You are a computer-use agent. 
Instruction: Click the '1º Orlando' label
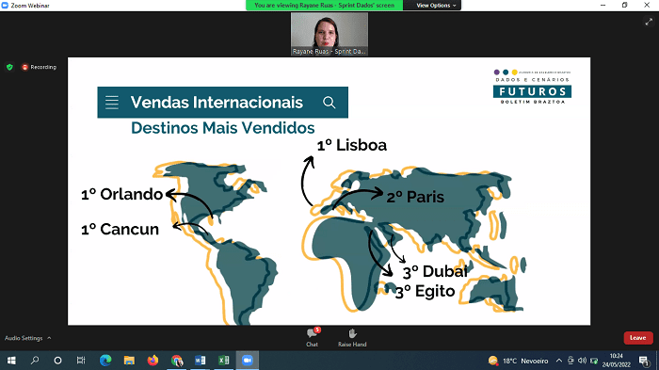click(x=121, y=194)
